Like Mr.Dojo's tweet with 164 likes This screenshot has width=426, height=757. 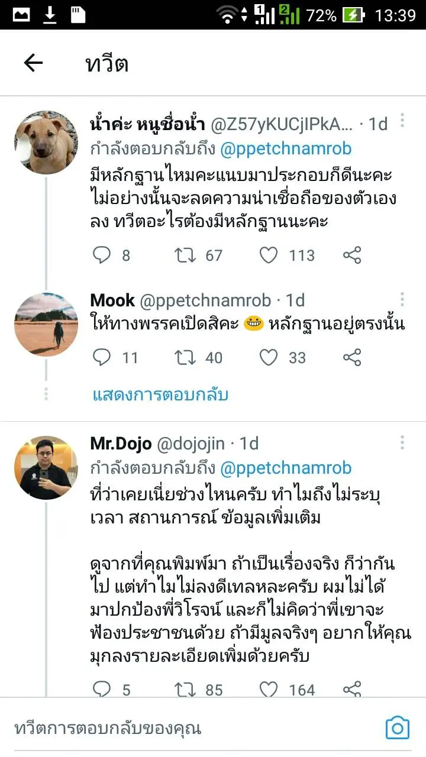click(x=269, y=690)
